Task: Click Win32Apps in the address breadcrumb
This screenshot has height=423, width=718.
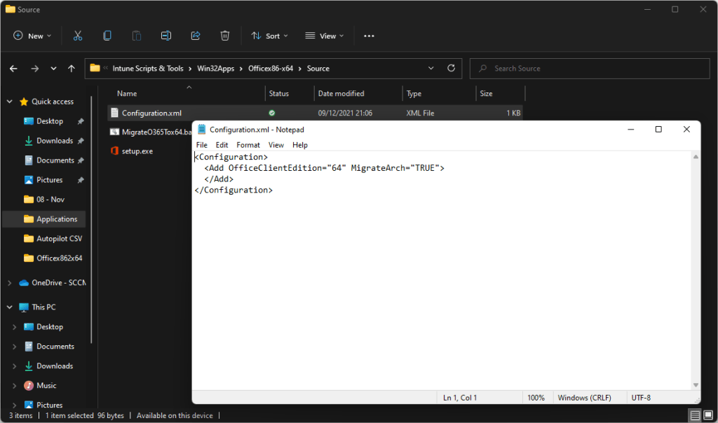Action: tap(213, 69)
